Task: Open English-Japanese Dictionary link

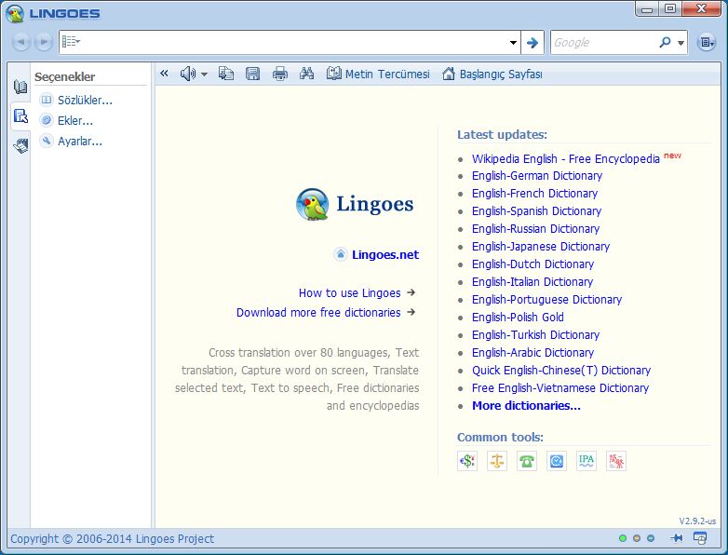Action: 541,246
